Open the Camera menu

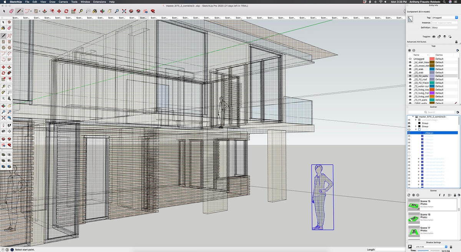pos(63,2)
